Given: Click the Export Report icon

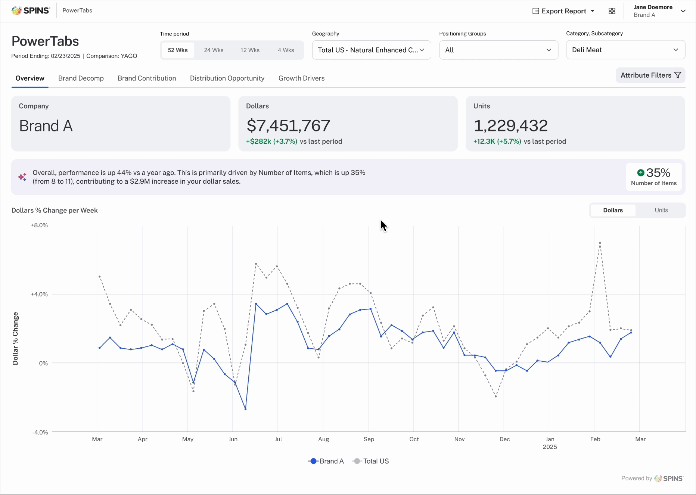Looking at the screenshot, I should pos(536,11).
